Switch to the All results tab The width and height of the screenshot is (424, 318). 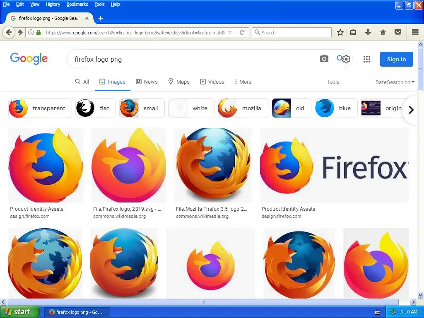pyautogui.click(x=82, y=82)
